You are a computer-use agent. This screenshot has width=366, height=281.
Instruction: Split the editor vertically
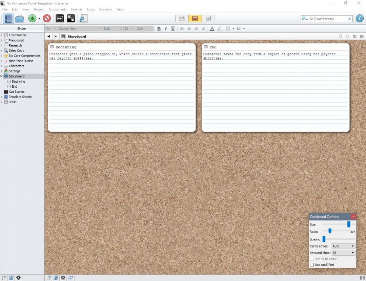coord(354,36)
